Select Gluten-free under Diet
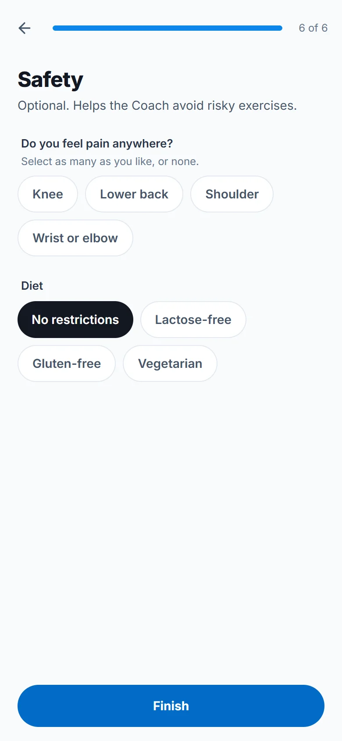This screenshot has height=741, width=342. tap(67, 363)
